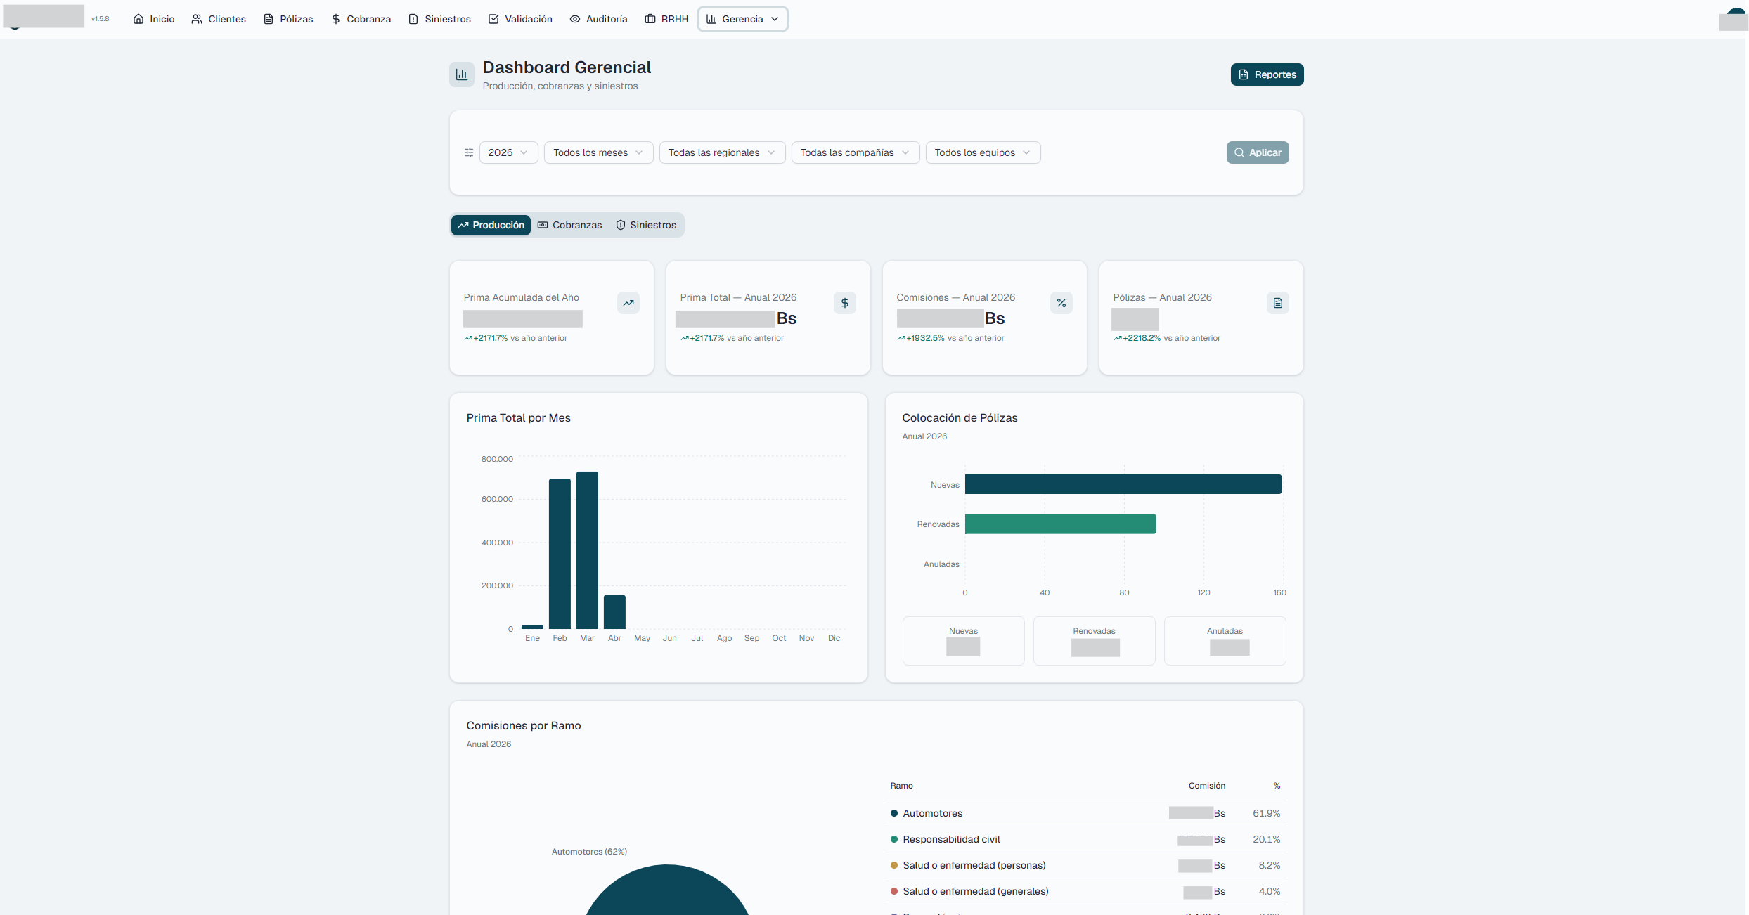Open the Gerencia navigation menu
1749x915 pixels.
pos(742,19)
